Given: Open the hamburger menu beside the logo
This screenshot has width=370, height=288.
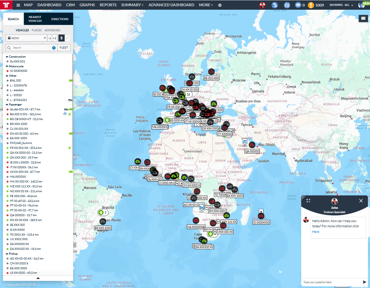Looking at the screenshot, I should coord(18,5).
